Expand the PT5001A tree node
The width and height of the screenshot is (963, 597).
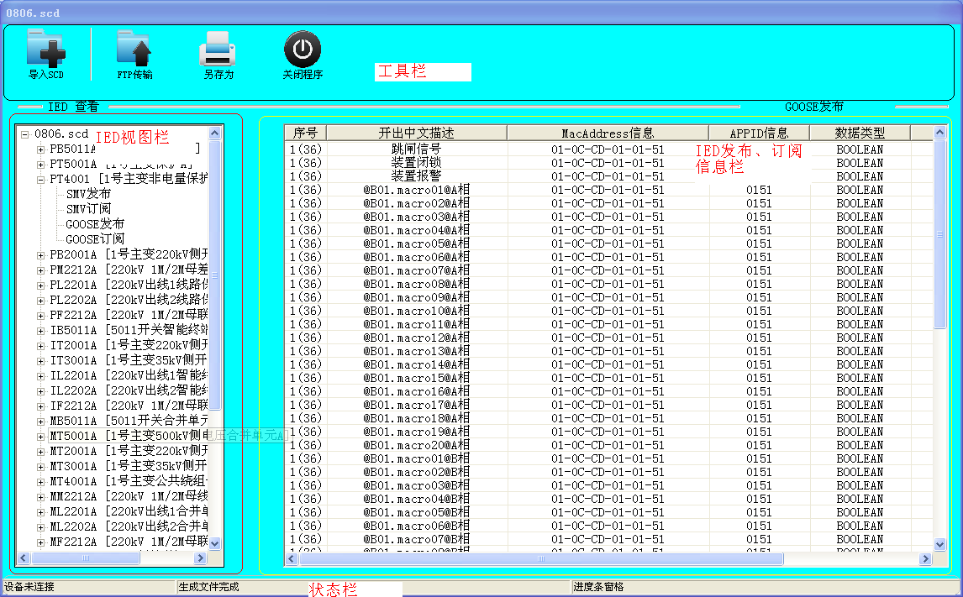40,165
